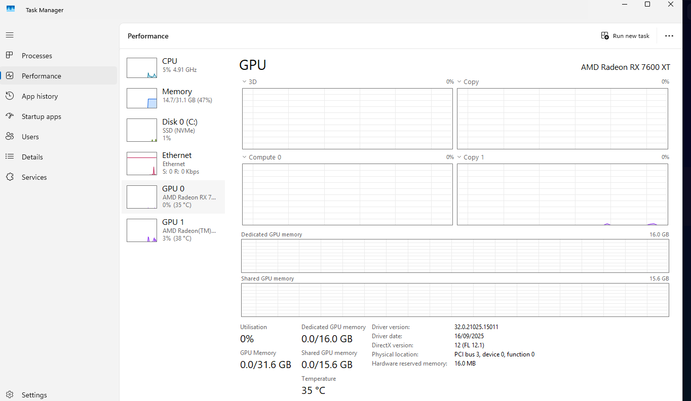
Task: Open the three-dot more options menu
Action: (669, 36)
